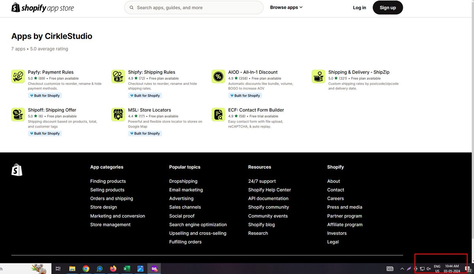
Task: Open the ECF: Contact Form Builder title
Action: [256, 110]
